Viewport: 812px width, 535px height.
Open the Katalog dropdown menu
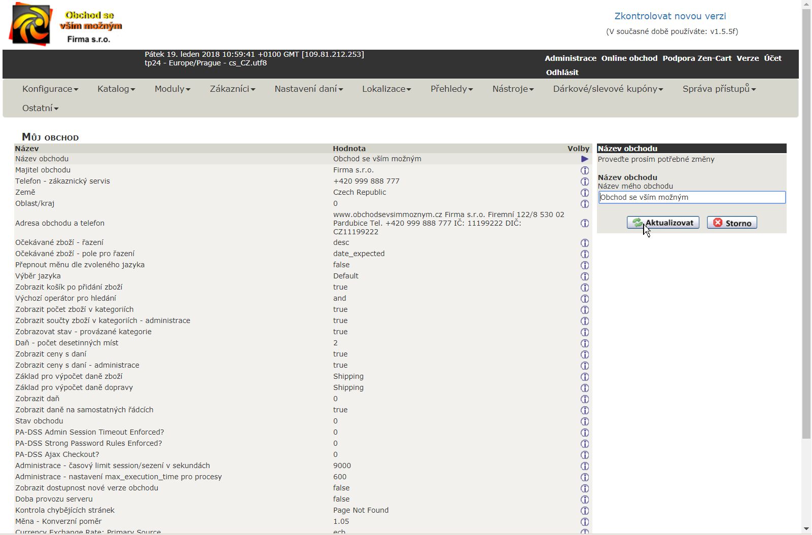point(116,89)
